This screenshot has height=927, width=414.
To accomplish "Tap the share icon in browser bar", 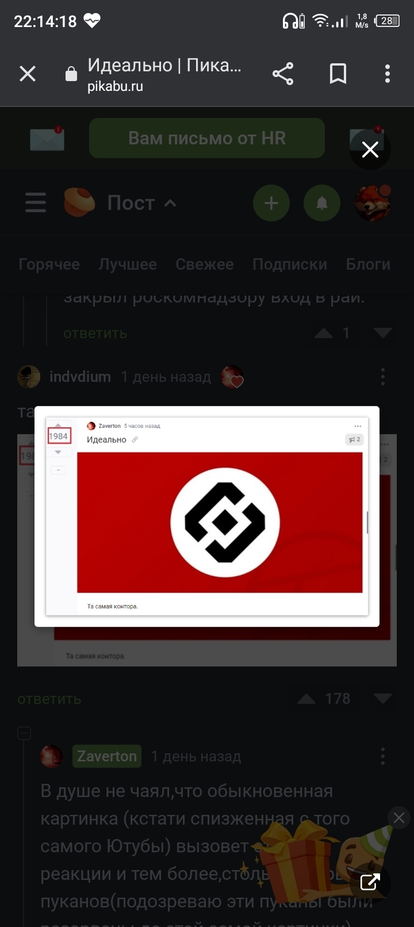I will click(x=282, y=74).
